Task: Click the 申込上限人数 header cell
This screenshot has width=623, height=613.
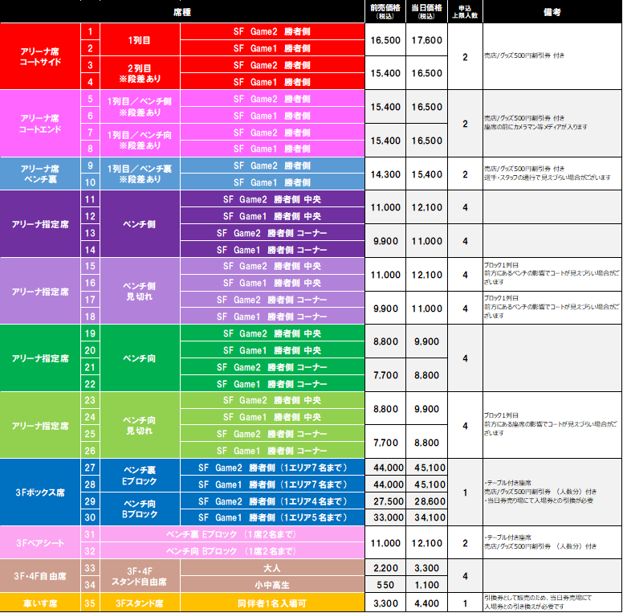Action: click(x=464, y=11)
